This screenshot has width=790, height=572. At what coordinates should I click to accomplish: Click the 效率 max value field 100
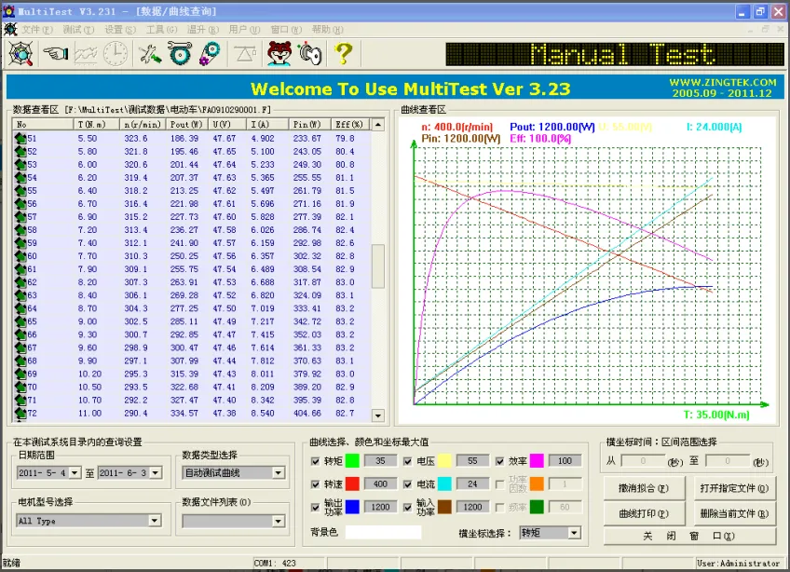565,460
